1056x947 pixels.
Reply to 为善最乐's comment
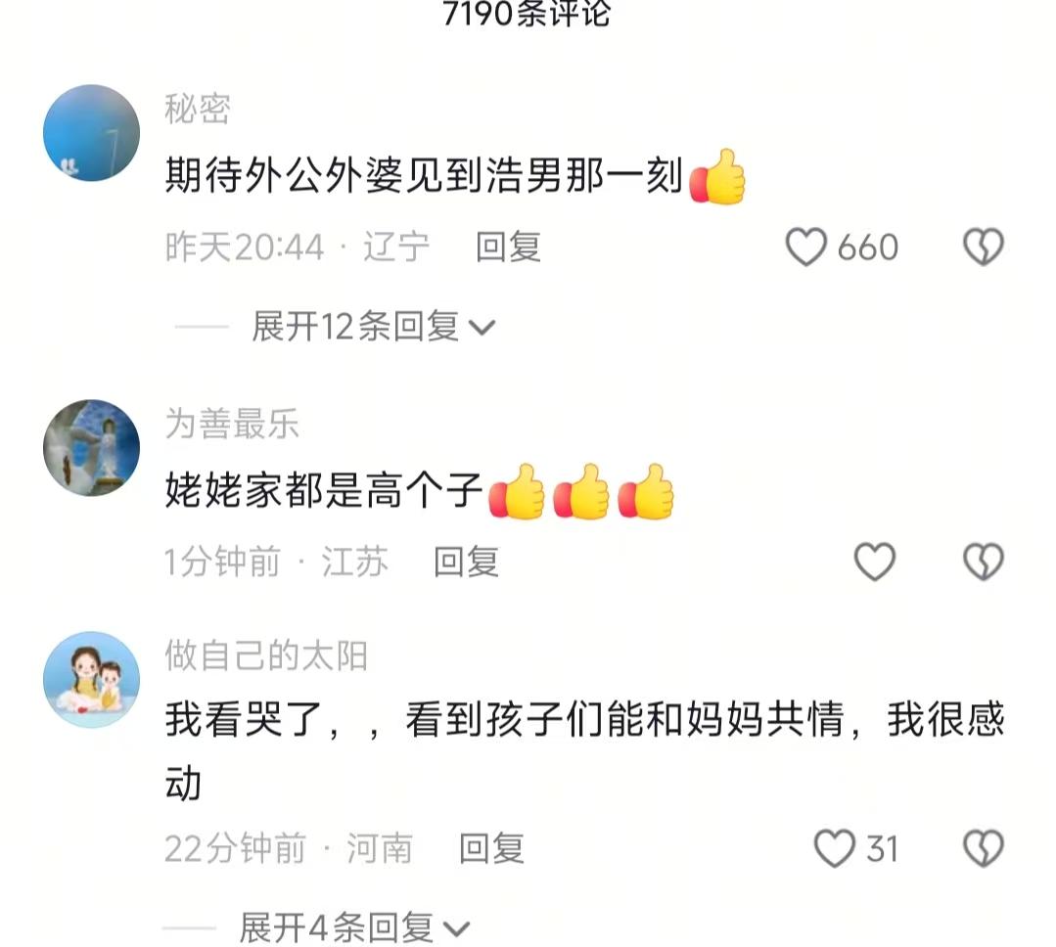coord(466,562)
